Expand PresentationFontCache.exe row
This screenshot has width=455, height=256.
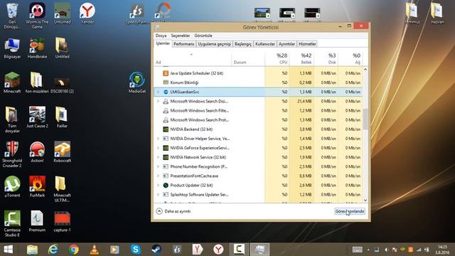158,176
